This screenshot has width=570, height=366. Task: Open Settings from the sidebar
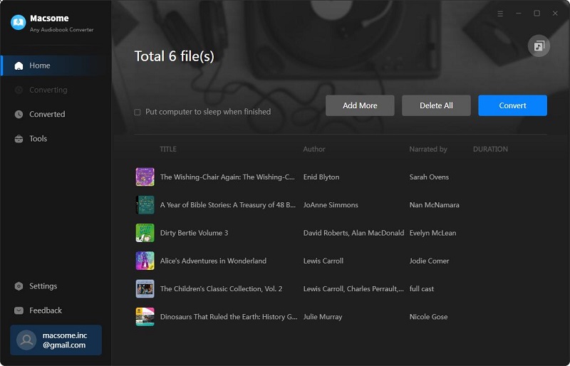point(56,286)
